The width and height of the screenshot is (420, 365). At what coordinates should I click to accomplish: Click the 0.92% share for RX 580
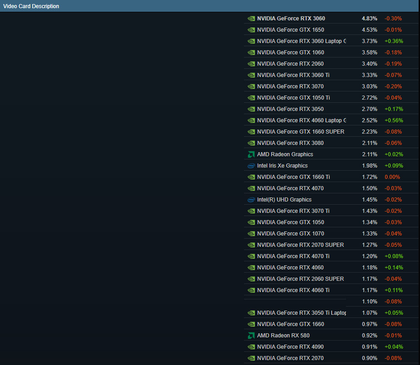pos(369,335)
